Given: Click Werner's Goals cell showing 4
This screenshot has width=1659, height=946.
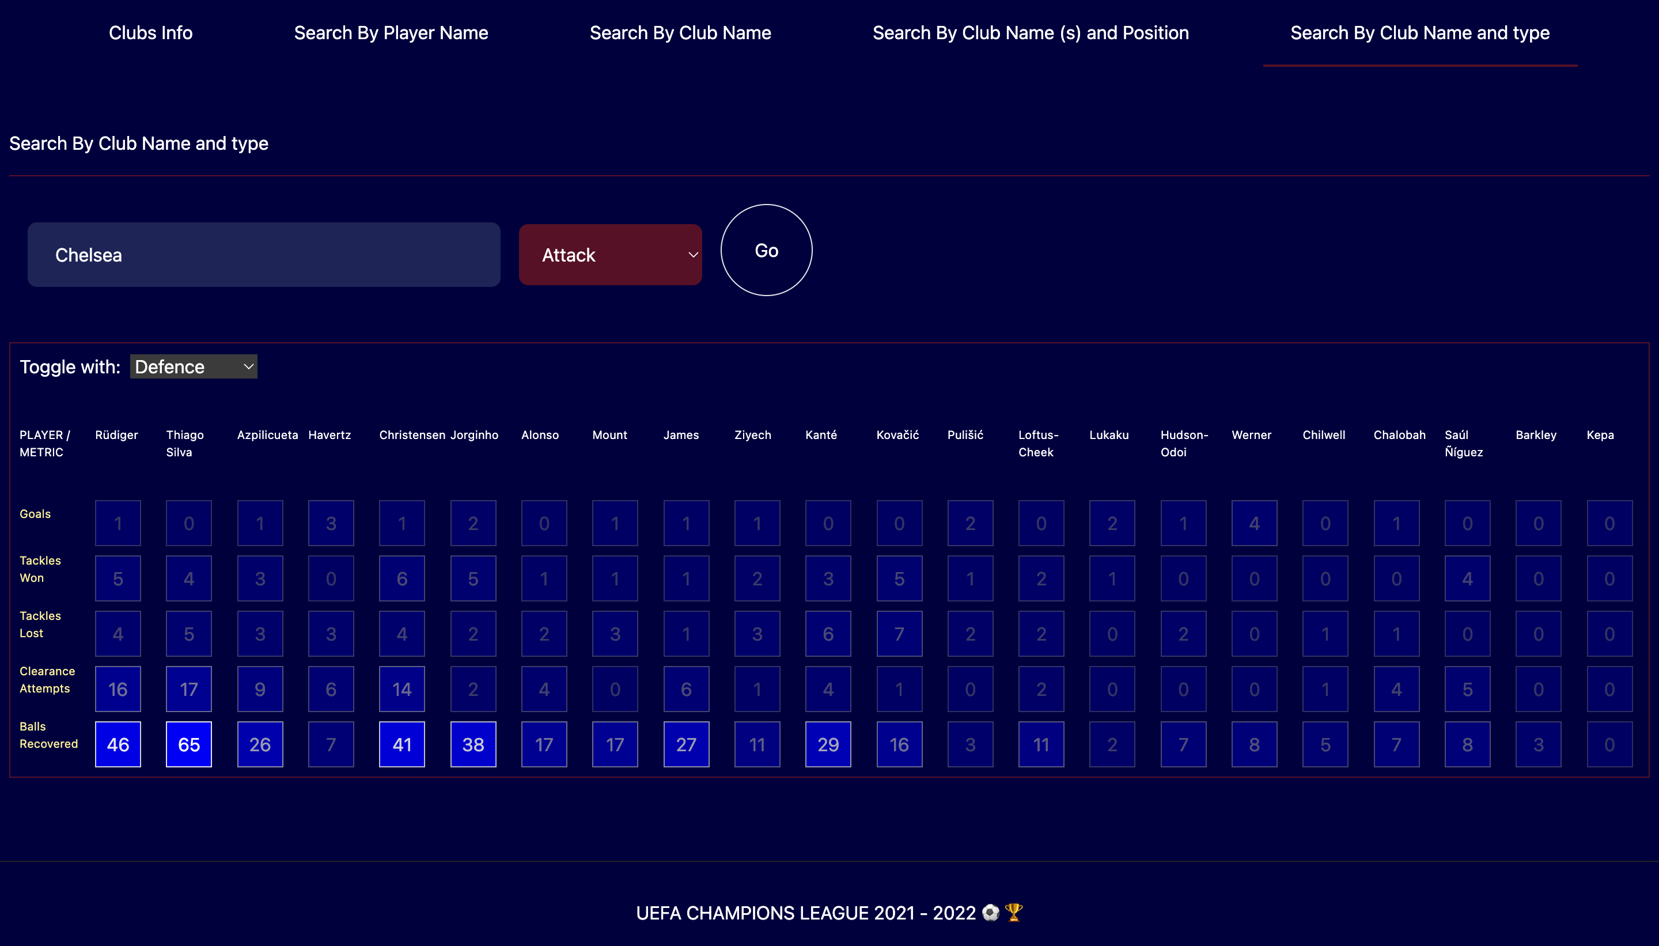Looking at the screenshot, I should 1253,523.
